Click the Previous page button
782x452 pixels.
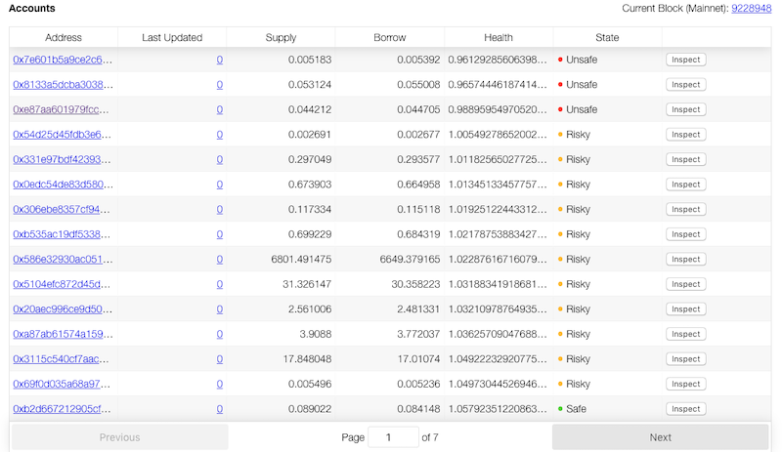tap(119, 437)
